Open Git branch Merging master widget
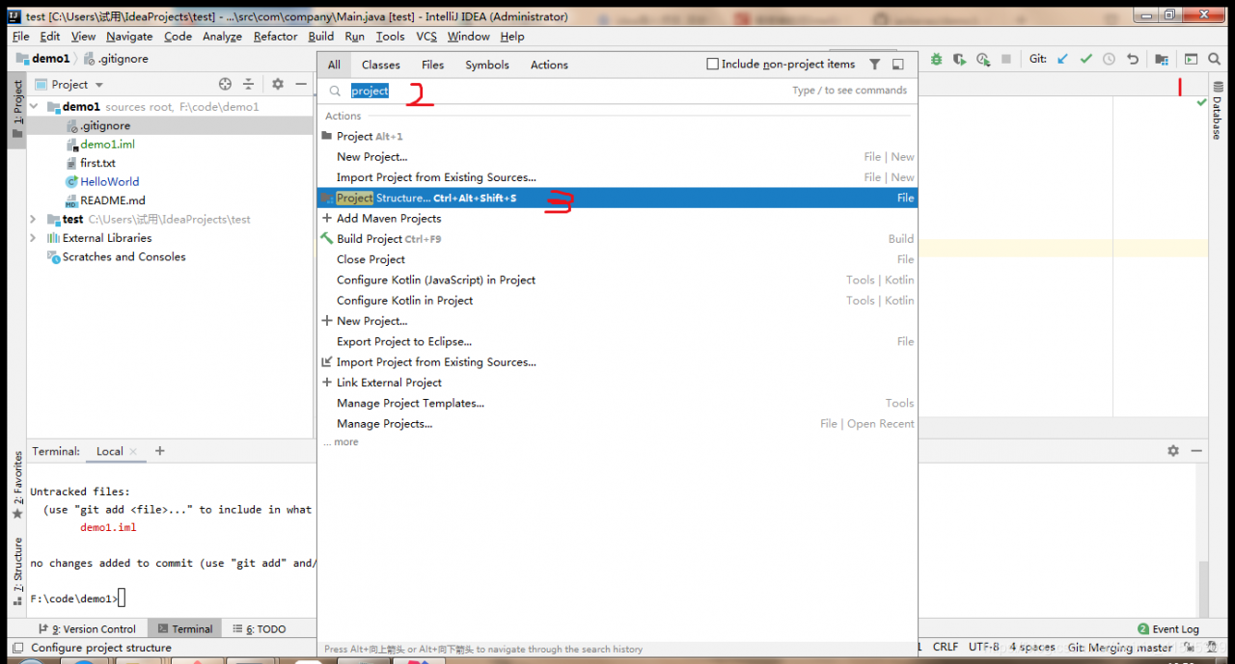 [x=1119, y=648]
